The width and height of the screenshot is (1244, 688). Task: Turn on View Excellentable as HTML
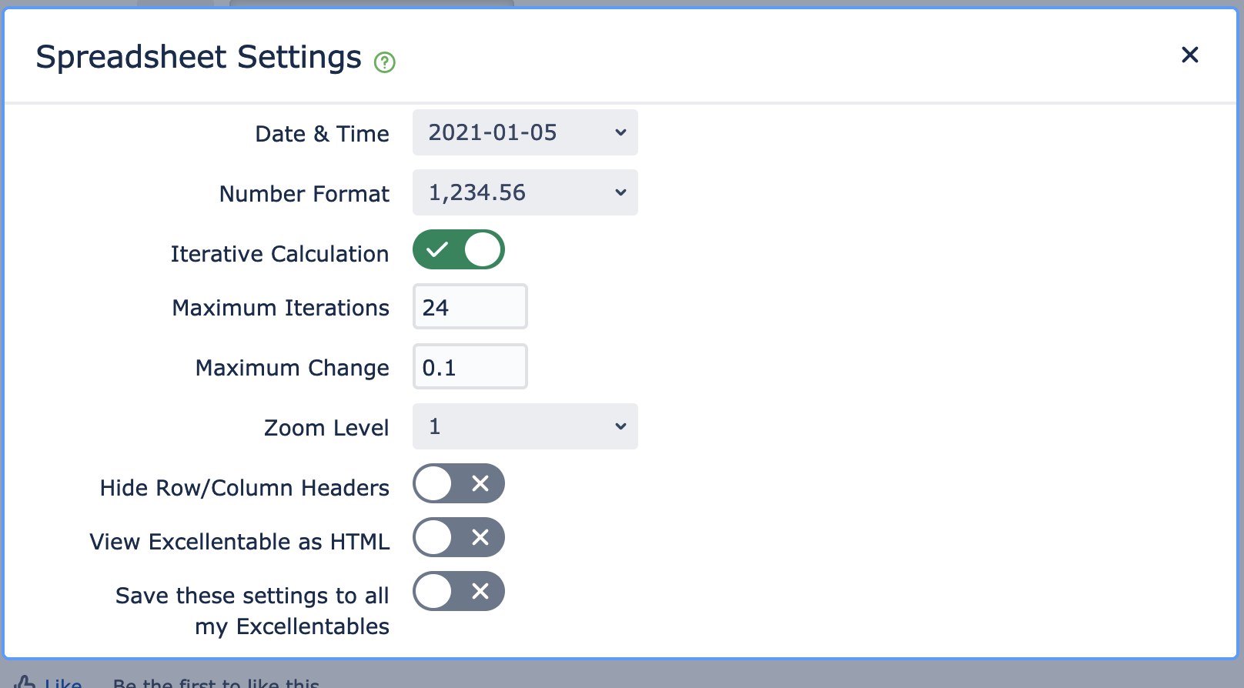459,537
